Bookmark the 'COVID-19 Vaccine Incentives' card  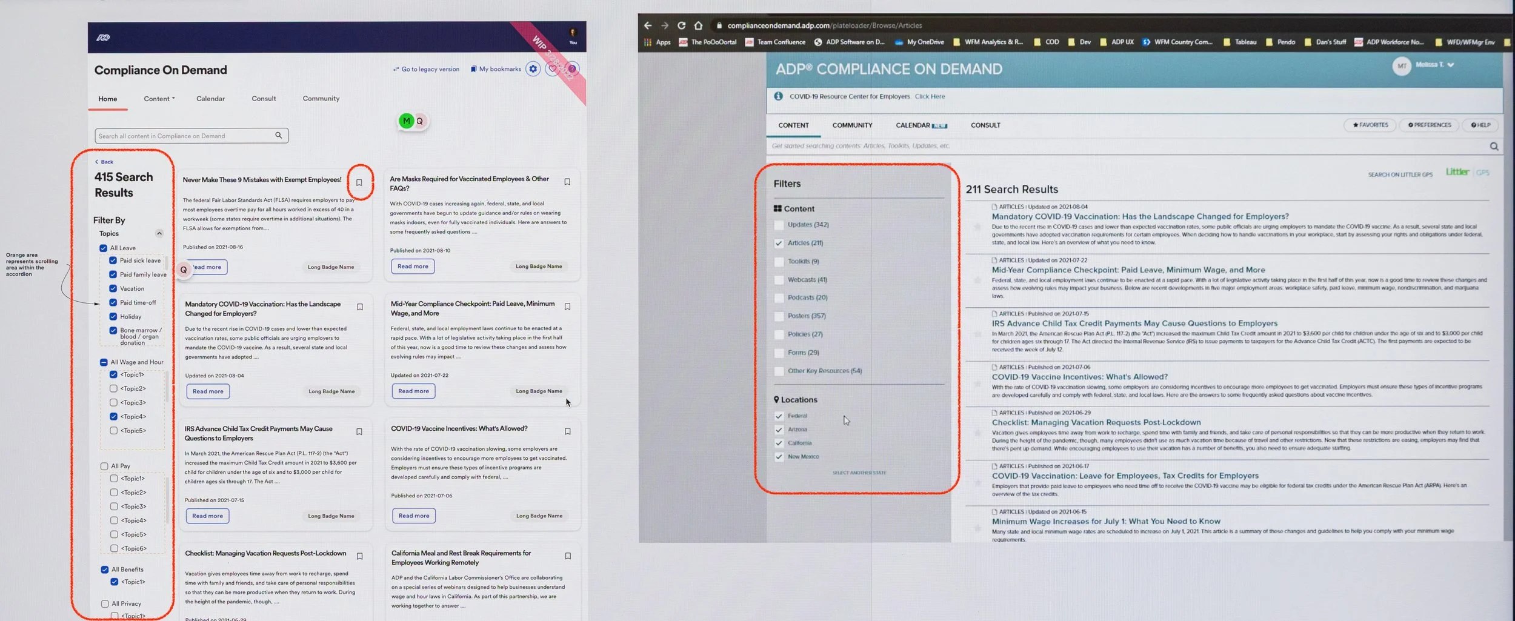click(568, 431)
